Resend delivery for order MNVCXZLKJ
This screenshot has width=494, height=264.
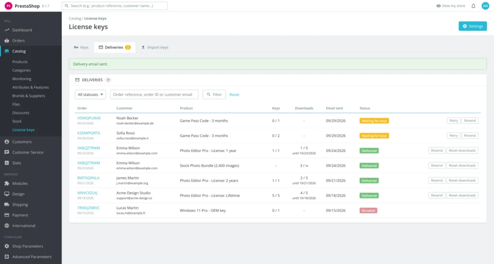pyautogui.click(x=437, y=196)
